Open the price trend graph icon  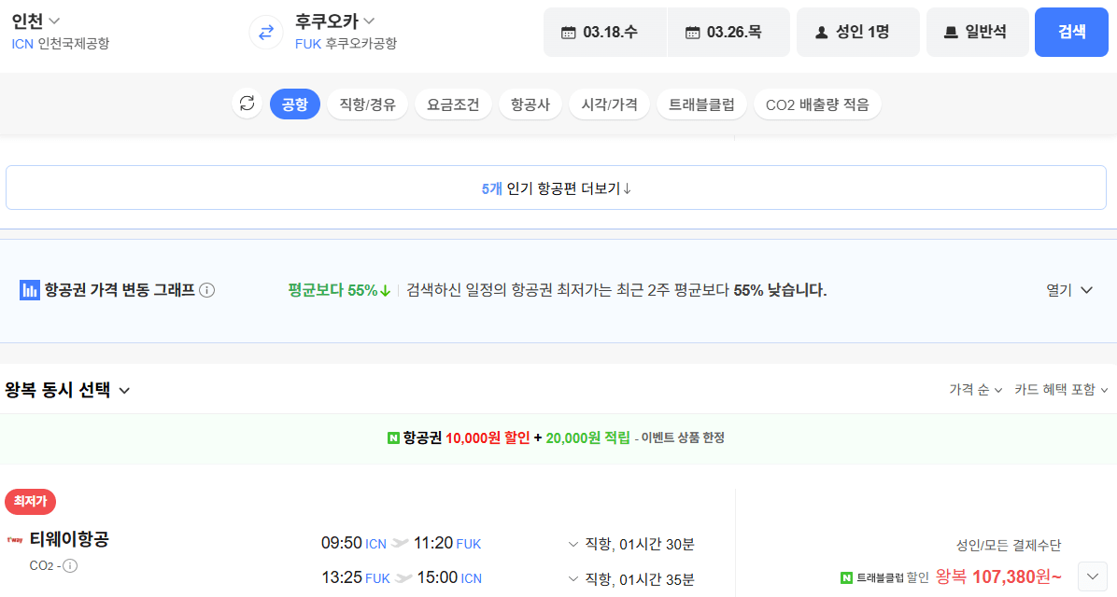pyautogui.click(x=29, y=289)
